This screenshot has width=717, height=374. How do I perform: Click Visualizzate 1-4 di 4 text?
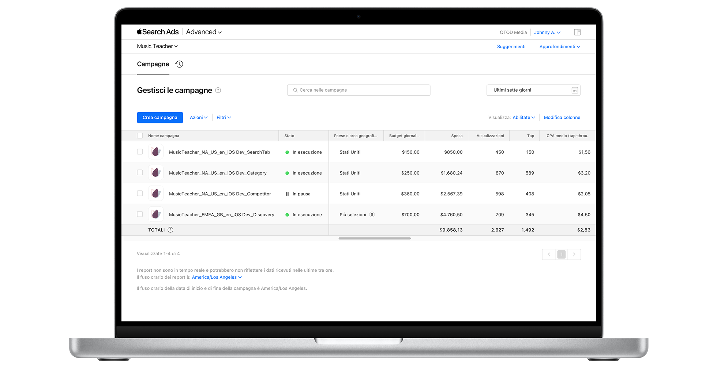158,253
